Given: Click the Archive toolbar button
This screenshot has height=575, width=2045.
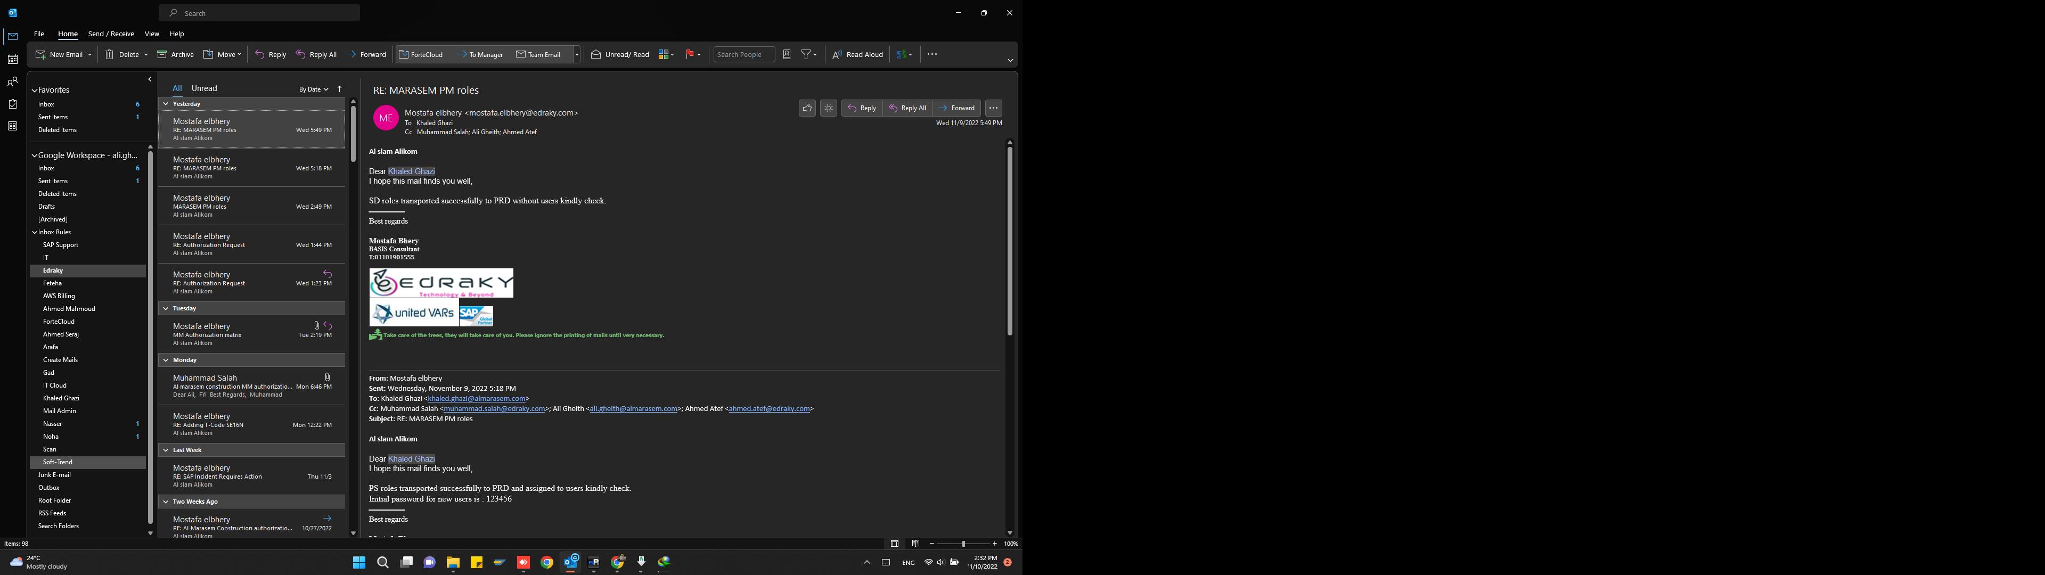Looking at the screenshot, I should coord(175,55).
